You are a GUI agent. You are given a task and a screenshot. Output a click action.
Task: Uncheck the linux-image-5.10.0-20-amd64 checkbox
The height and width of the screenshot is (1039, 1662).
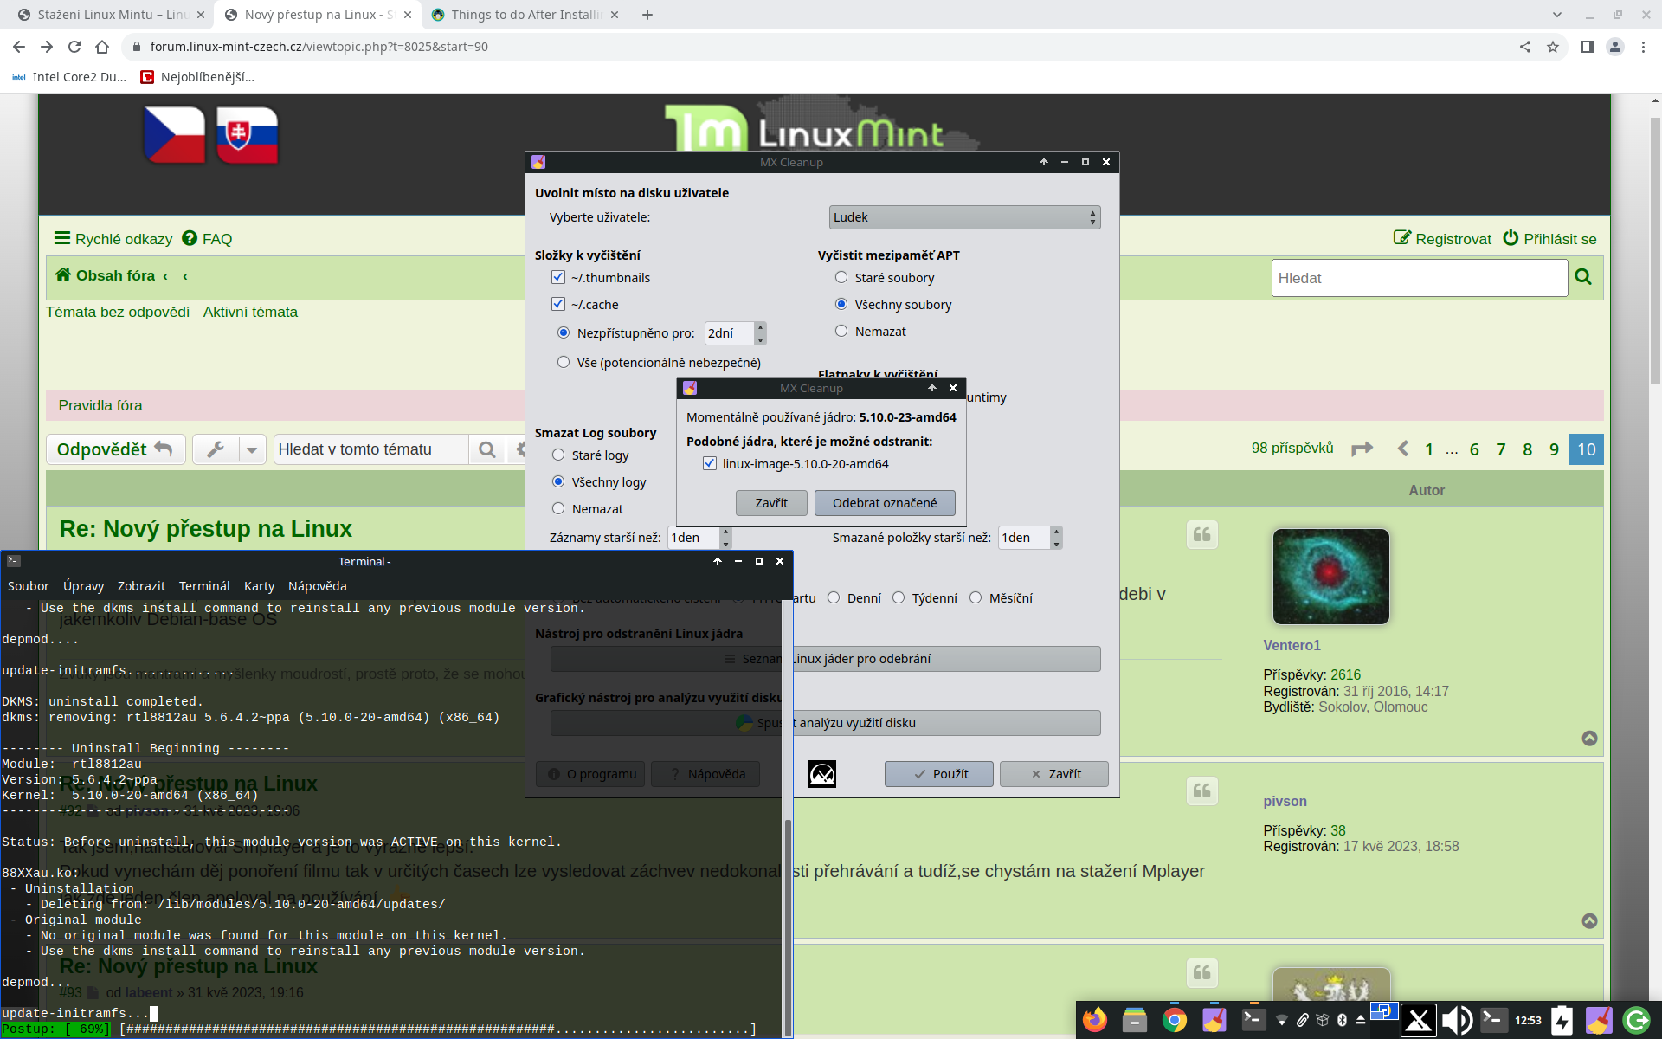(710, 464)
